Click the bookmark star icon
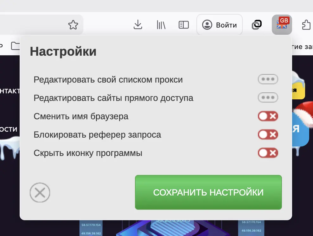The height and width of the screenshot is (236, 313). [x=73, y=25]
